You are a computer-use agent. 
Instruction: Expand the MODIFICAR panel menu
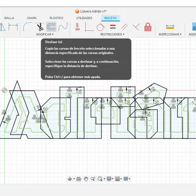[45, 34]
